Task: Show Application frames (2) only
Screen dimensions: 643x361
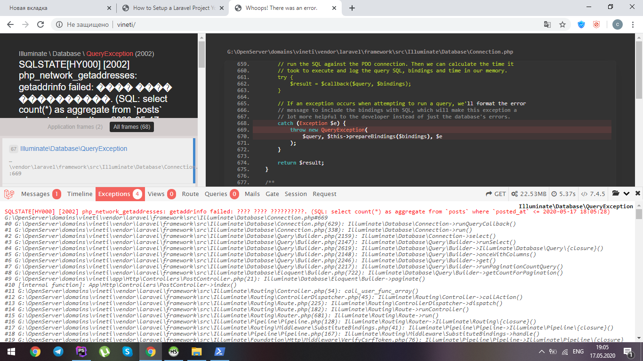Action: point(75,127)
